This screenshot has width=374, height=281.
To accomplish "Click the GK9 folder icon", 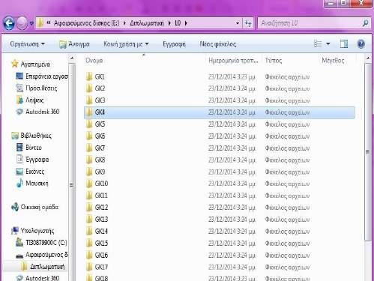I will coord(89,172).
